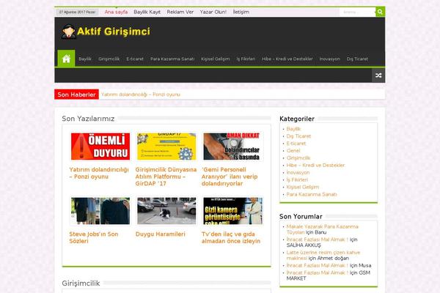Open Reklam Ver menu item

point(180,12)
